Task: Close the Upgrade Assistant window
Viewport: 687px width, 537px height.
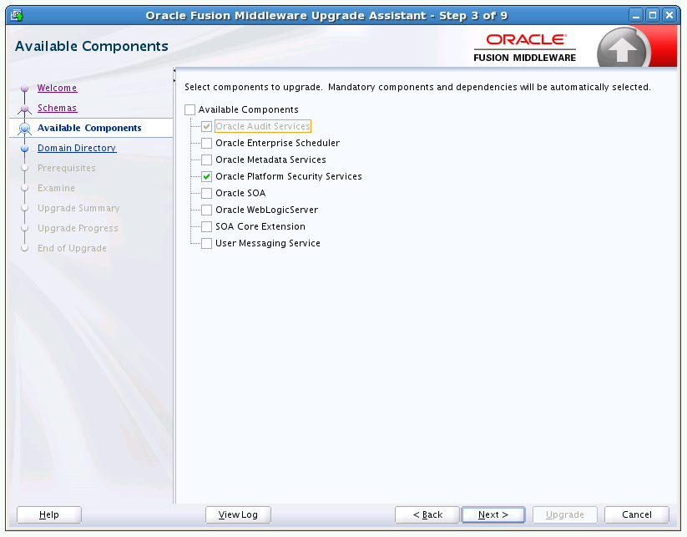Action: click(x=669, y=15)
